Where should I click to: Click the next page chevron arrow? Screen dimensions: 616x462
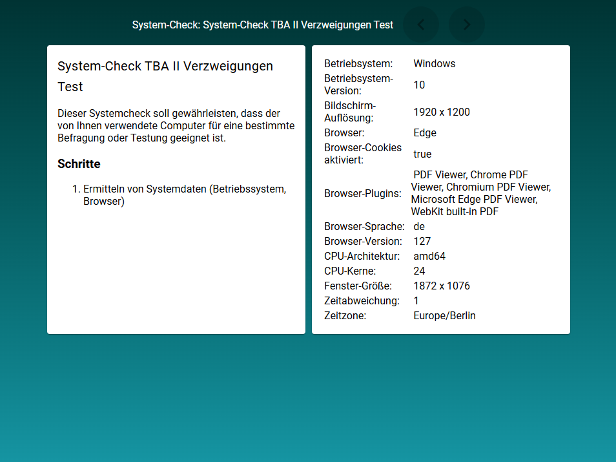click(467, 25)
